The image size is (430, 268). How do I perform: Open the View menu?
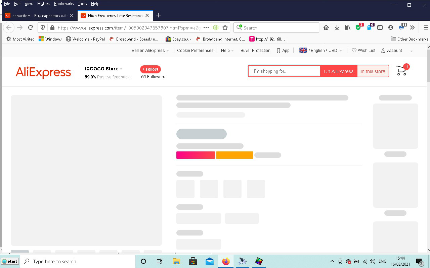click(29, 4)
